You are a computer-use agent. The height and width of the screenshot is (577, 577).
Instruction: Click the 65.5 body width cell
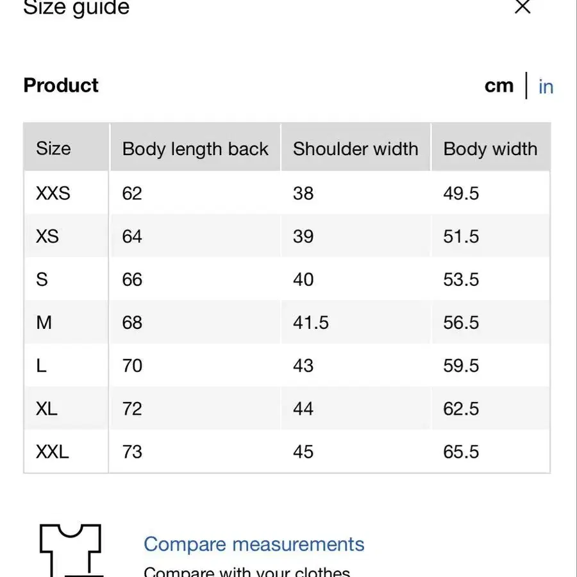461,451
